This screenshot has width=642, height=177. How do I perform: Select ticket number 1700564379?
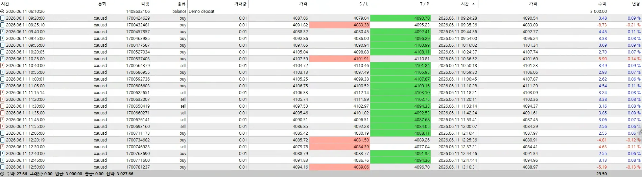(138, 65)
